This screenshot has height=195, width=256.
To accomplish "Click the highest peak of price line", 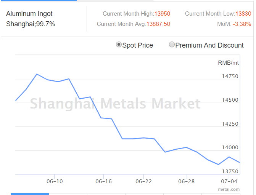I will click(37, 74).
